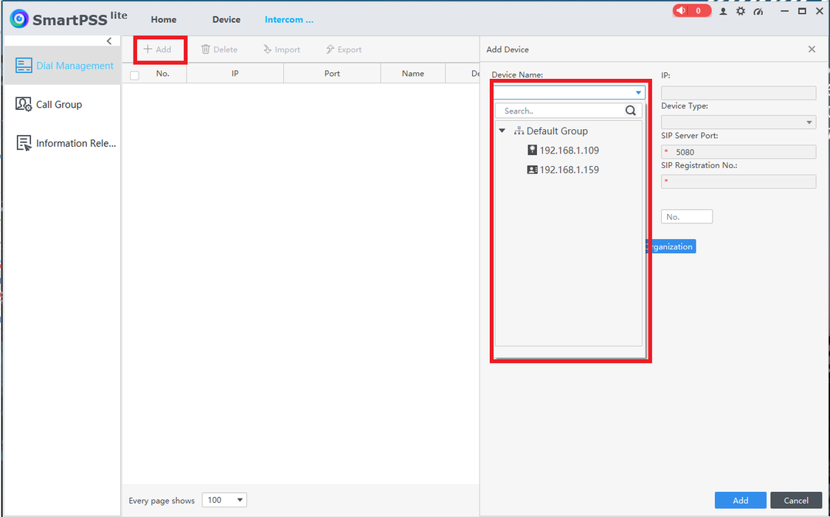The image size is (830, 517).
Task: Collapse the left sidebar with chevron
Action: [109, 41]
